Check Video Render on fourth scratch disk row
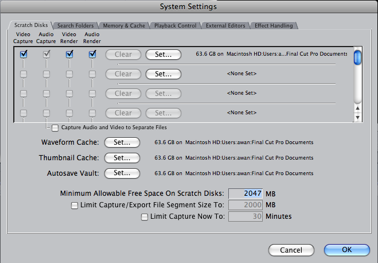 click(x=69, y=113)
